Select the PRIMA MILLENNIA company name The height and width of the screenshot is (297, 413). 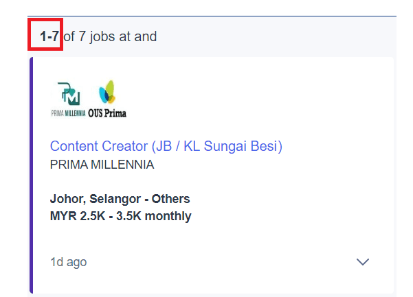pos(102,165)
